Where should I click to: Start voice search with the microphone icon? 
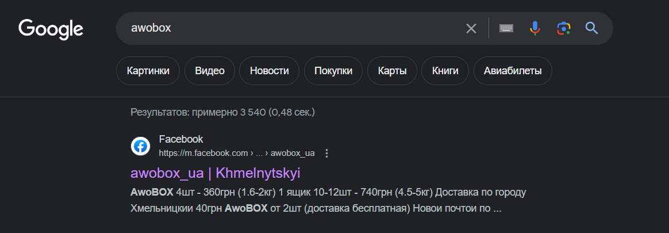[535, 29]
